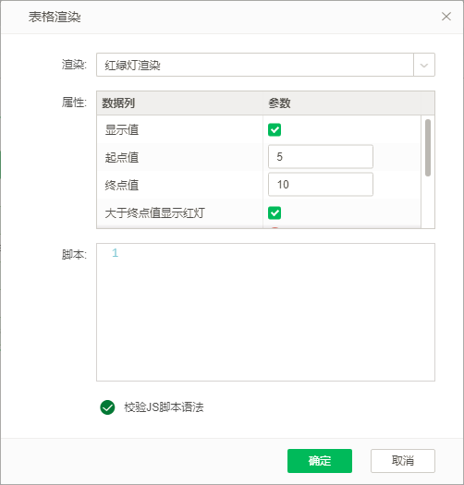464x485 pixels.
Task: Select the 终点值 row label
Action: coord(122,186)
